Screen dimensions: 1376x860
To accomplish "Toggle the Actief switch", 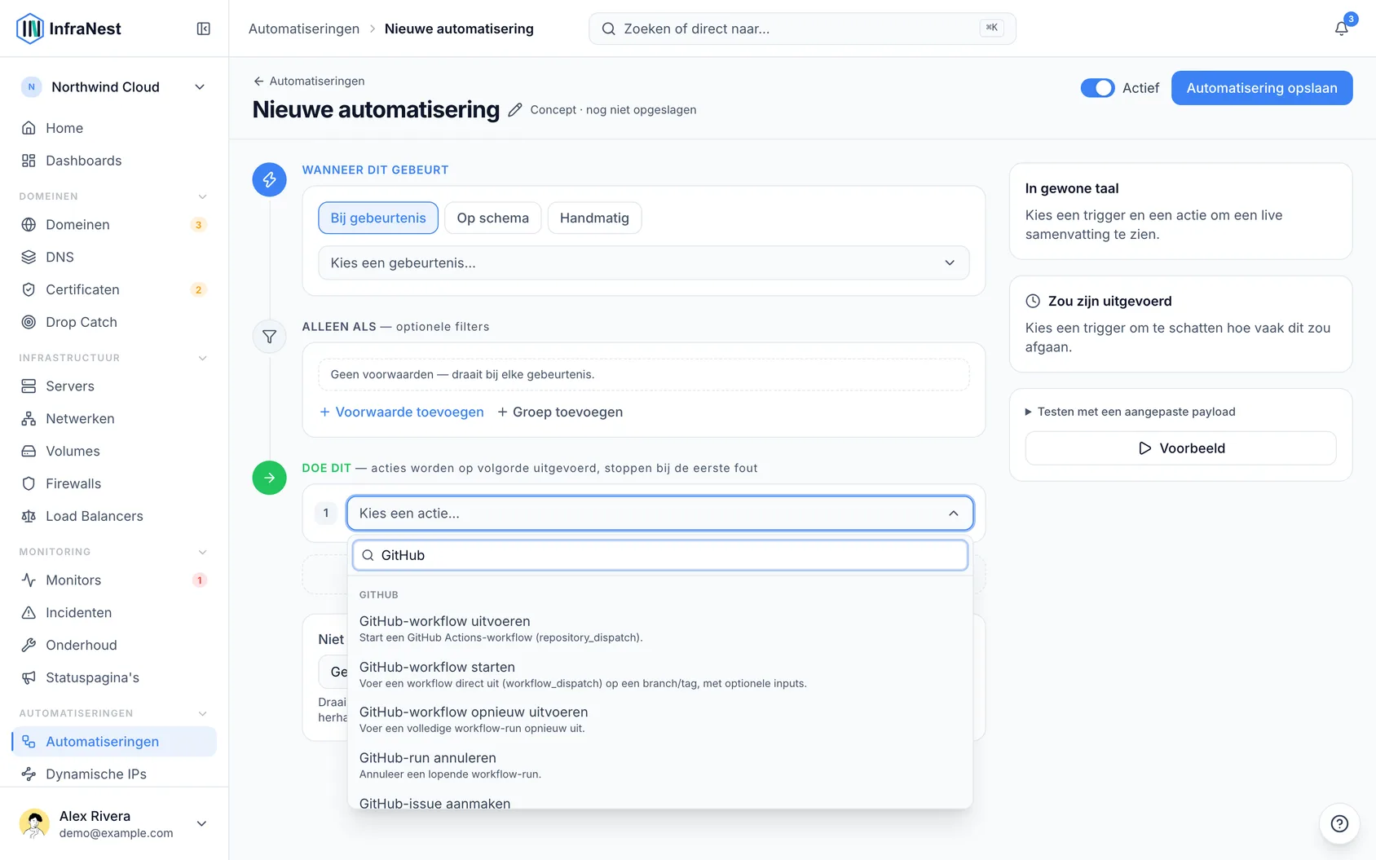I will coord(1097,88).
